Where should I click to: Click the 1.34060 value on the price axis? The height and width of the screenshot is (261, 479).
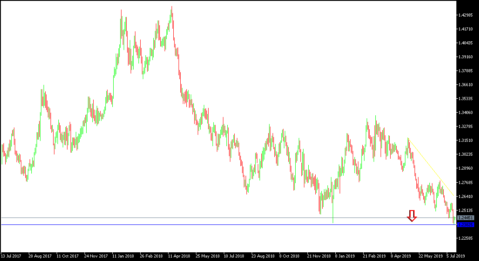point(466,113)
